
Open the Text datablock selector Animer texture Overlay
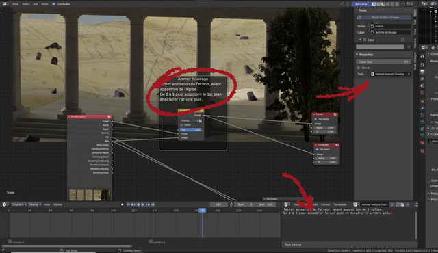coord(388,74)
